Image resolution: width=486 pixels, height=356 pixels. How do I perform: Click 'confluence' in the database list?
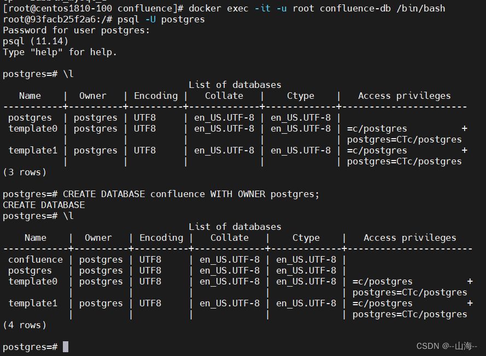coord(36,259)
